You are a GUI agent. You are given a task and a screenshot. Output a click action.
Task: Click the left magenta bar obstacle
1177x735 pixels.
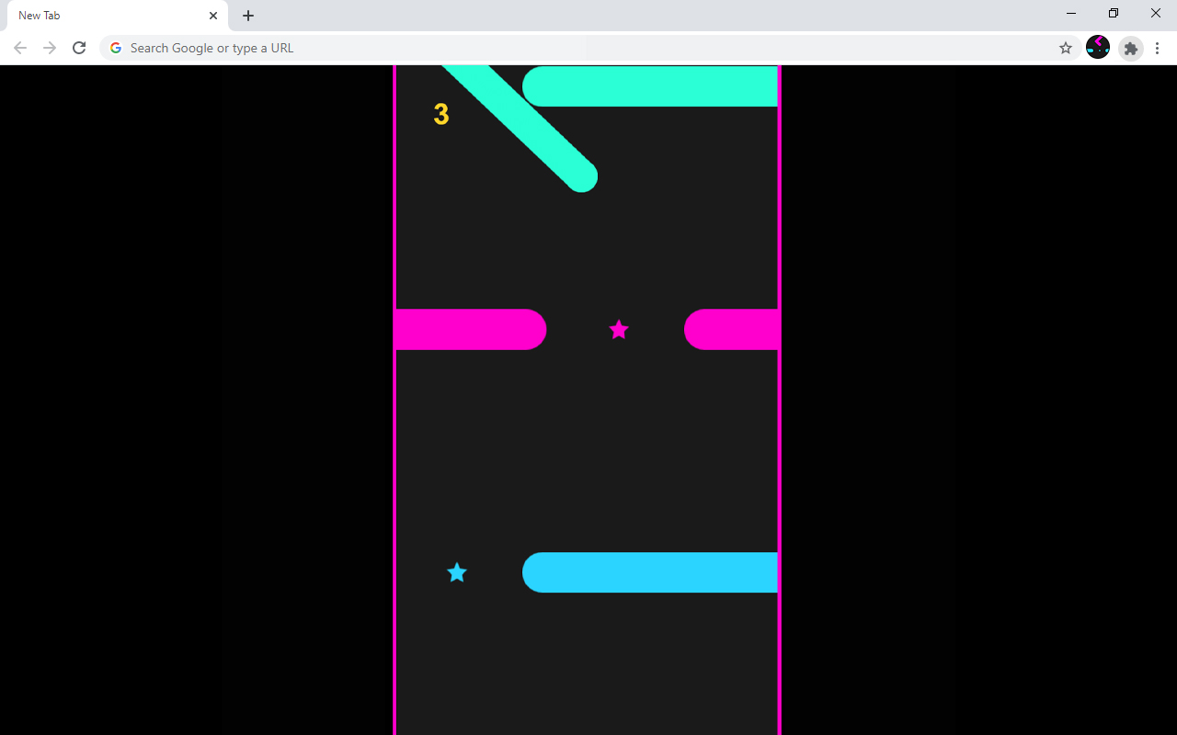pos(471,329)
